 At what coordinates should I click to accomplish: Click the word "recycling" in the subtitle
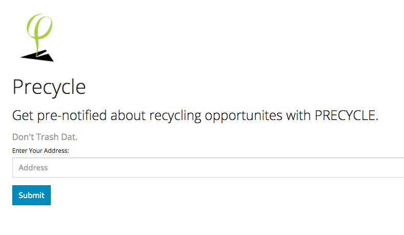pos(175,116)
